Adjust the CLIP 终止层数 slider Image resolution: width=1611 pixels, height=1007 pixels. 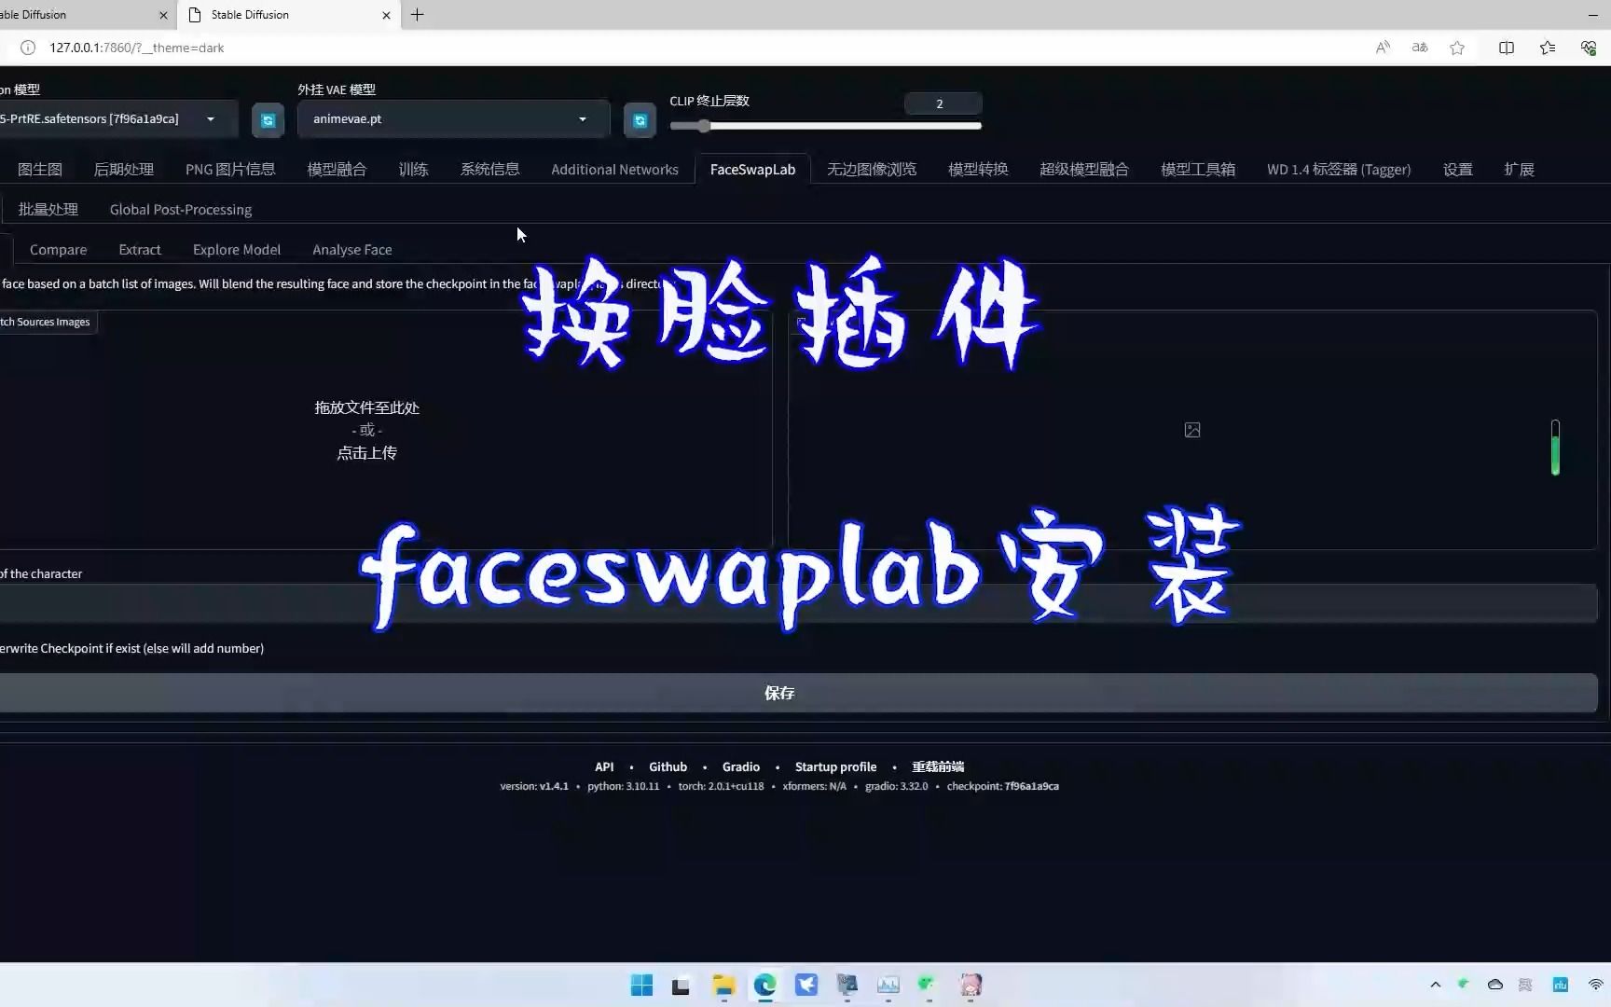(x=704, y=125)
